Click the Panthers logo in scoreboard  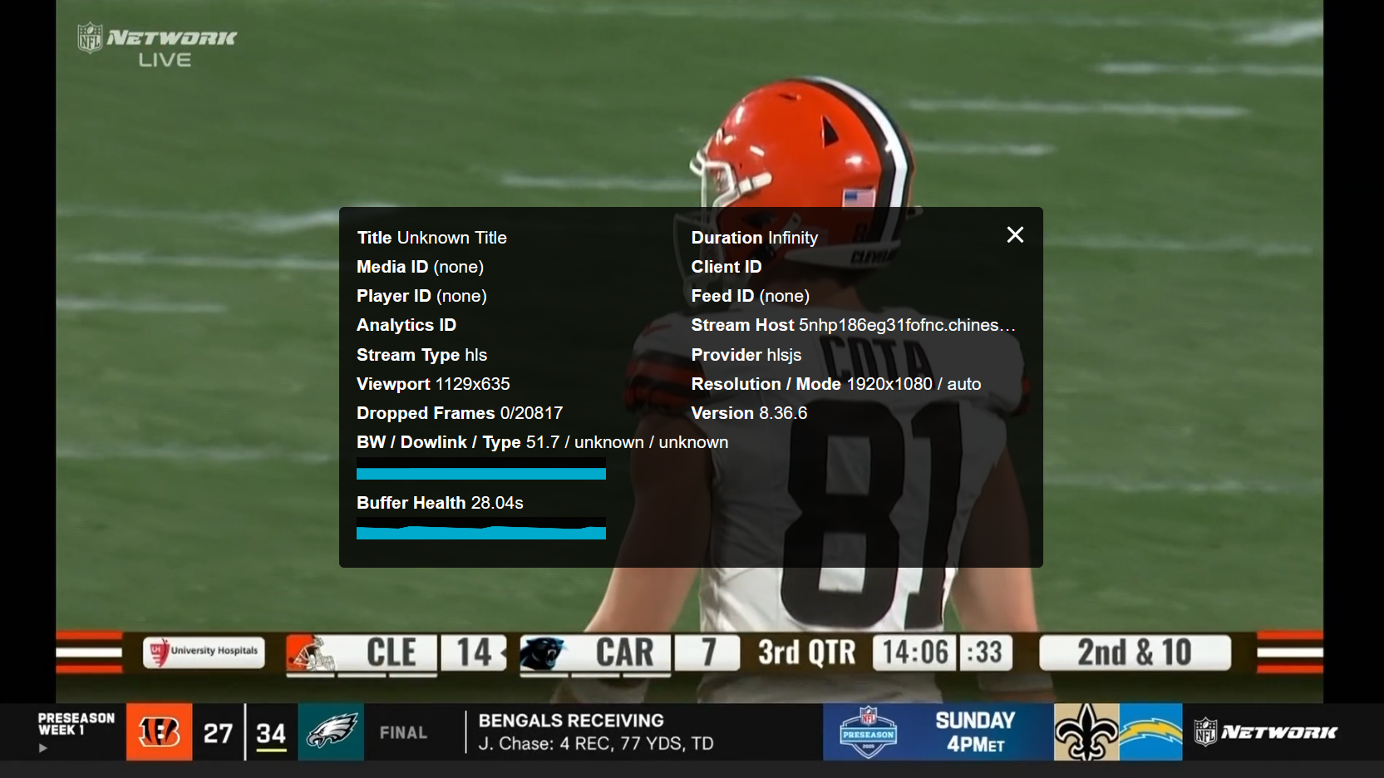[x=543, y=653]
